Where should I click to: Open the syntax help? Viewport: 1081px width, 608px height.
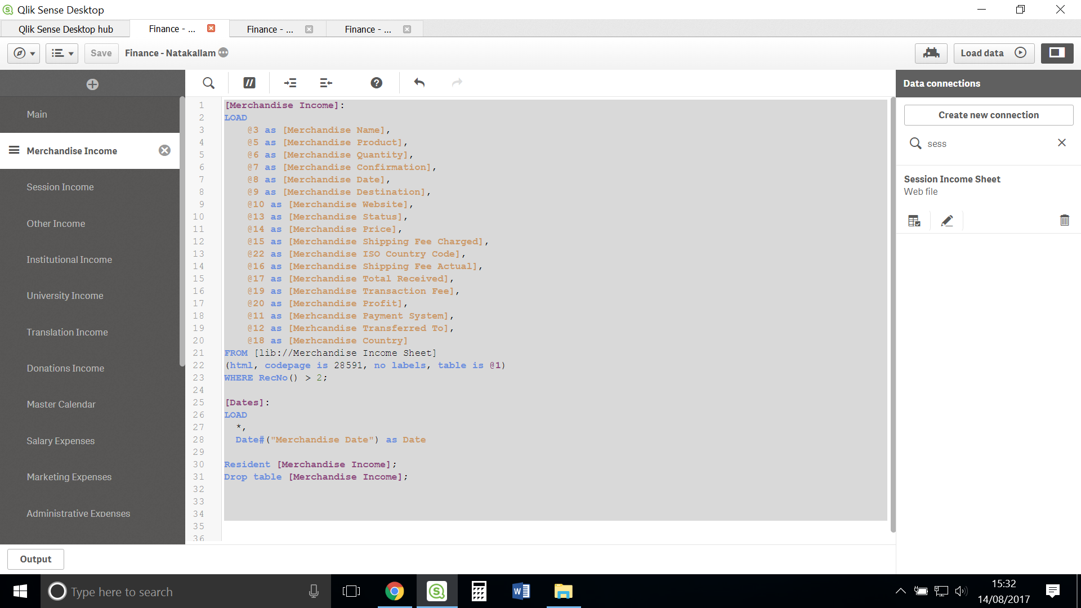tap(376, 83)
